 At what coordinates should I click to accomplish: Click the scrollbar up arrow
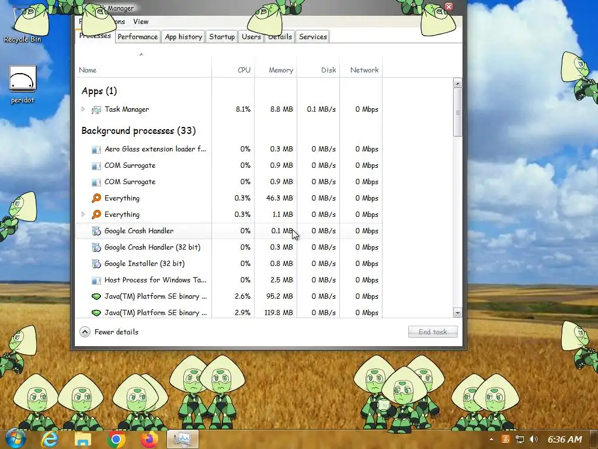pos(458,83)
